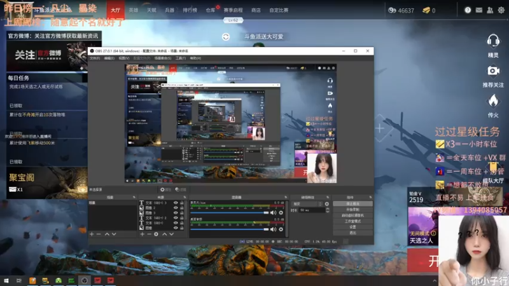Image resolution: width=509 pixels, height=286 pixels.
Task: Move scene down in Scenes panel
Action: point(114,234)
